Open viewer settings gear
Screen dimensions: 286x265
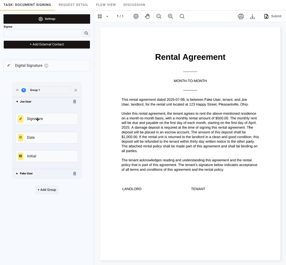coord(136,16)
